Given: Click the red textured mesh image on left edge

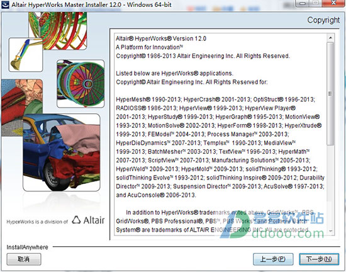Looking at the screenshot, I should (22, 108).
